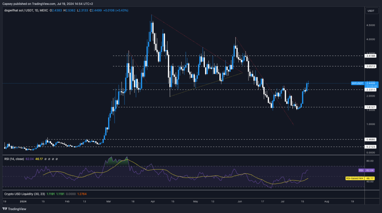Click the 3.4188 horizontal level price tag
Screen dimensions: 382x213
pos(371,56)
